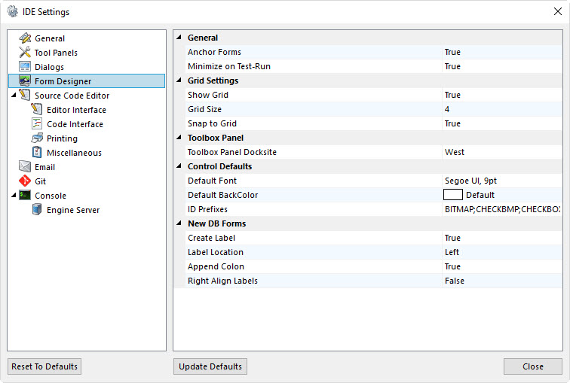The height and width of the screenshot is (383, 570).
Task: Click the Printing printer icon
Action: pyautogui.click(x=37, y=138)
